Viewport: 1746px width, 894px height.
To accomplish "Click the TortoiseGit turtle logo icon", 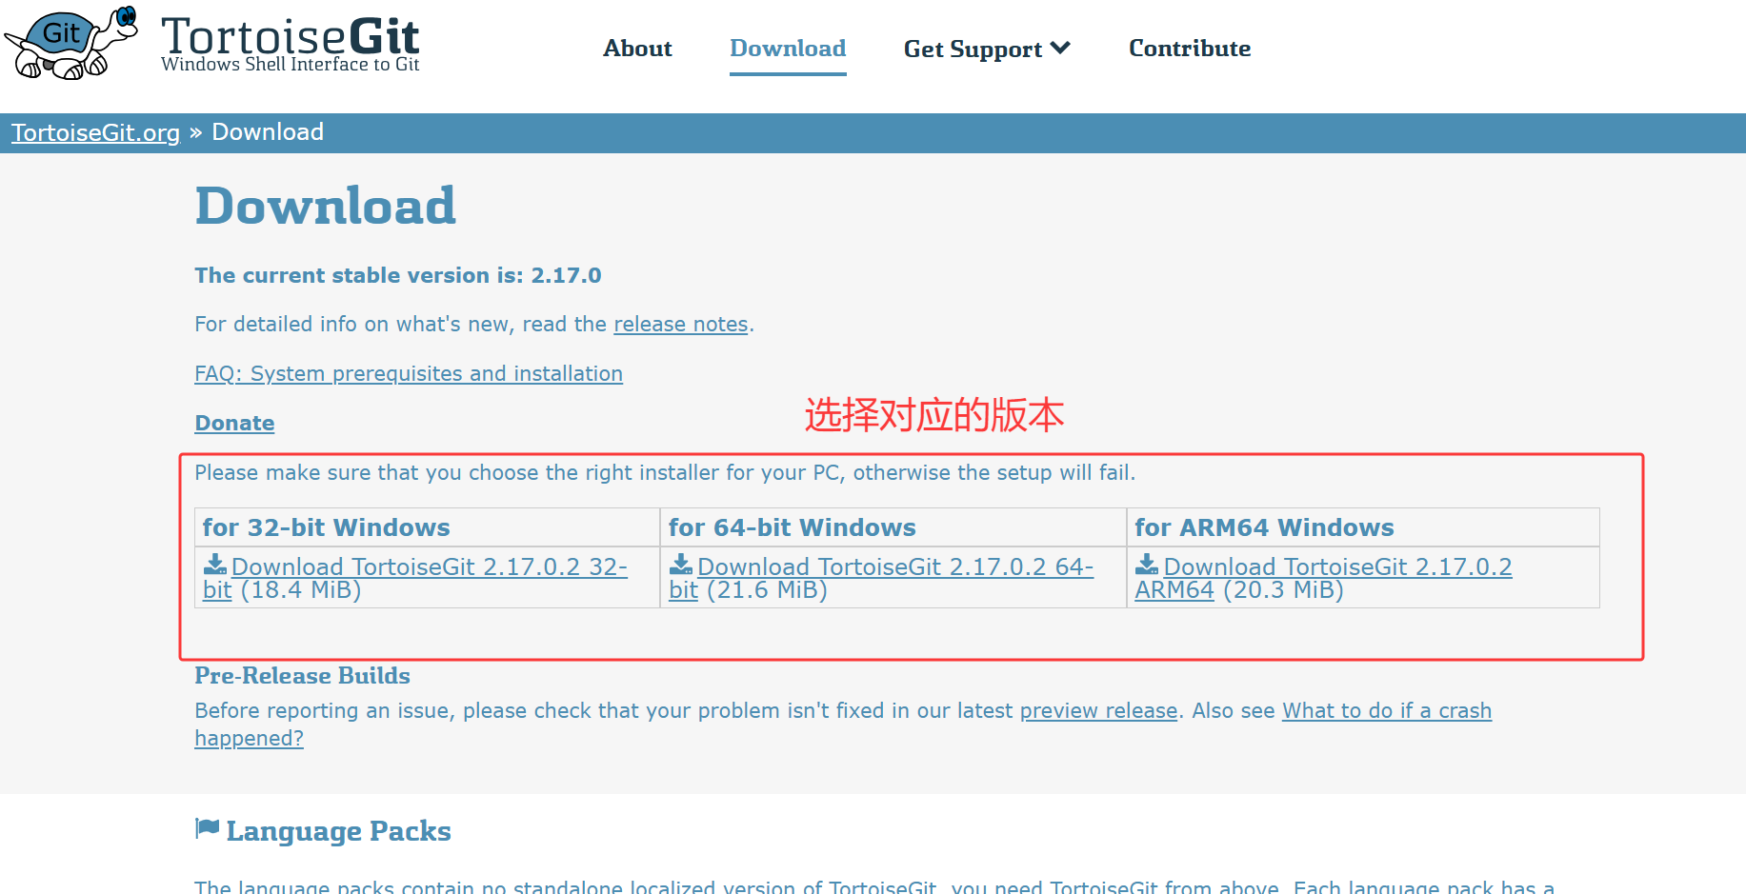I will click(71, 43).
